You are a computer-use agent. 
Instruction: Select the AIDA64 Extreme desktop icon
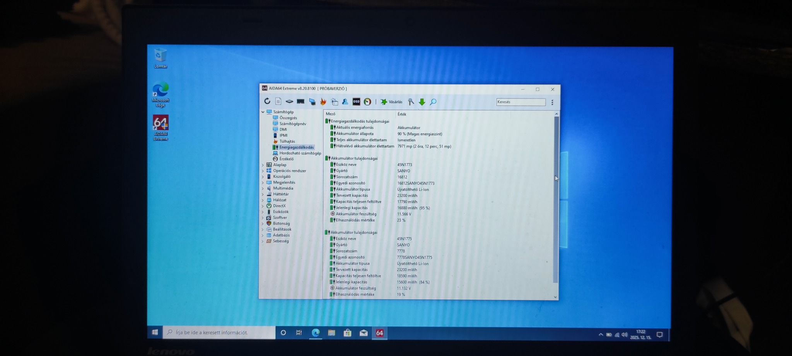160,128
